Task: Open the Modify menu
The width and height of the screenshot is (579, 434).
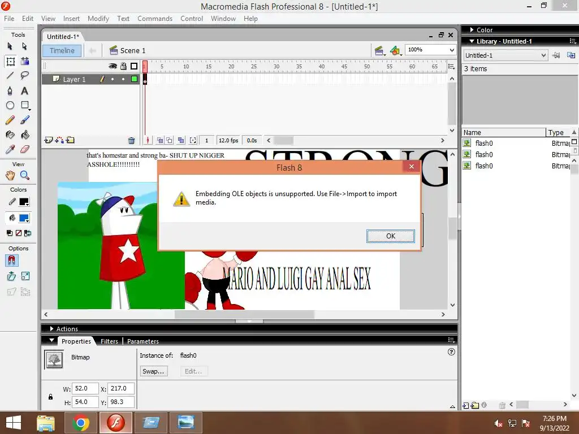Action: pos(98,19)
